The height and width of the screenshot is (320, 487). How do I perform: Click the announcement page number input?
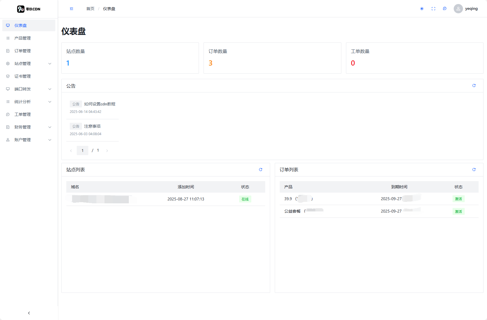83,150
